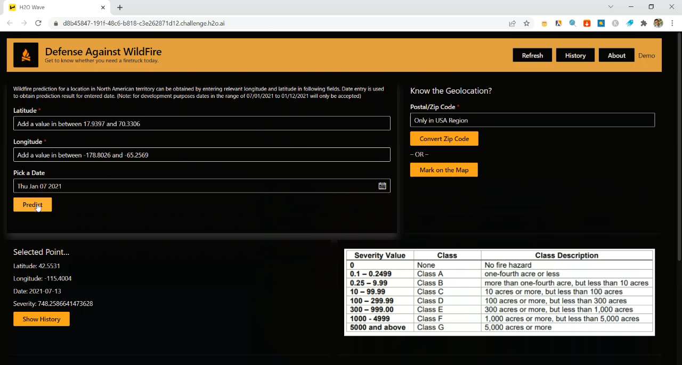Click the share page icon in address bar
Viewport: 682px width, 365px height.
point(512,23)
